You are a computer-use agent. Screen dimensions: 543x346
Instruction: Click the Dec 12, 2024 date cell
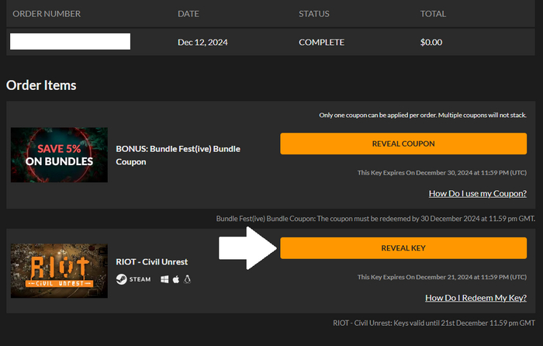click(202, 42)
